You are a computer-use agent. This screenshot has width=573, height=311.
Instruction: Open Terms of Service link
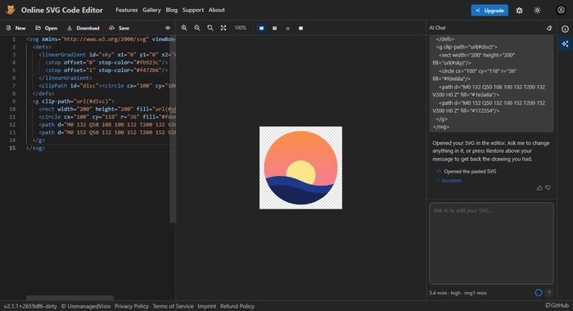pyautogui.click(x=173, y=306)
